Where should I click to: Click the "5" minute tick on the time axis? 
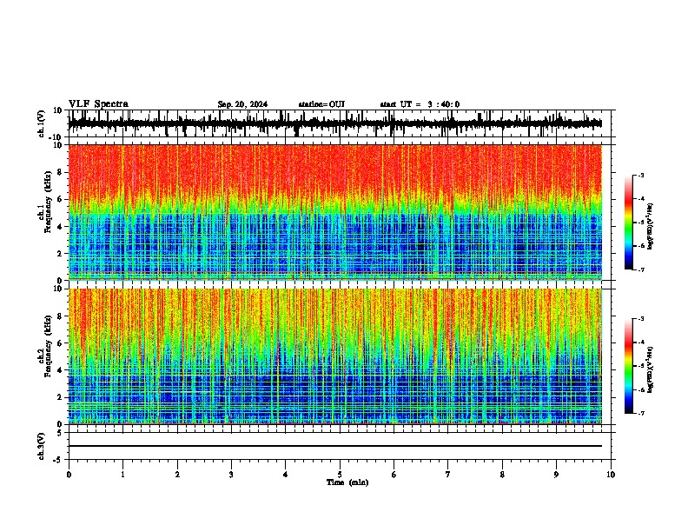[x=340, y=475]
